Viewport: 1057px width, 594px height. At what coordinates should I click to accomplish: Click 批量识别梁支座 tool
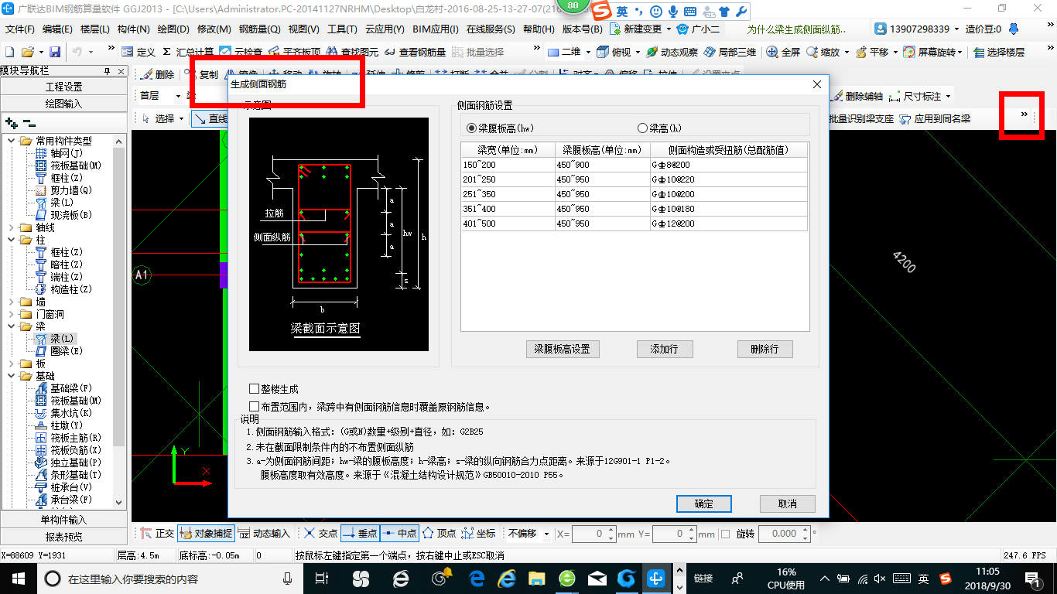point(860,119)
